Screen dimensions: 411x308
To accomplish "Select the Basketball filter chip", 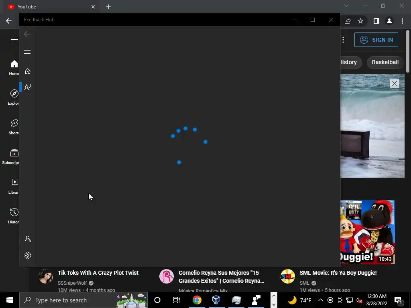I will [x=385, y=62].
